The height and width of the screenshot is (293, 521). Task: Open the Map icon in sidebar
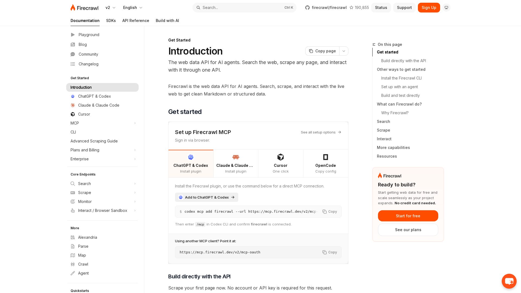pyautogui.click(x=73, y=255)
